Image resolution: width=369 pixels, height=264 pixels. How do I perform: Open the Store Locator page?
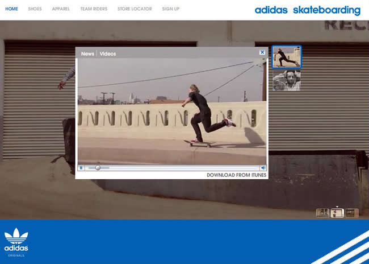pos(135,9)
